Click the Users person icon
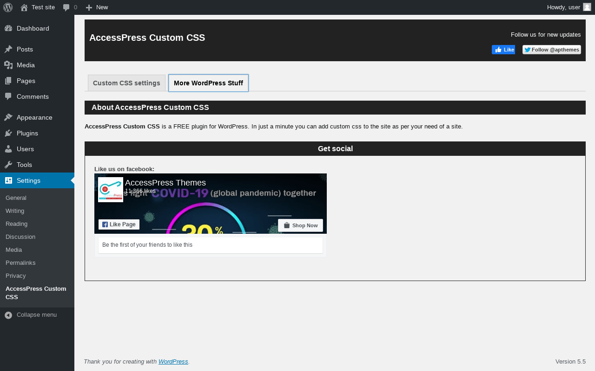 tap(8, 149)
